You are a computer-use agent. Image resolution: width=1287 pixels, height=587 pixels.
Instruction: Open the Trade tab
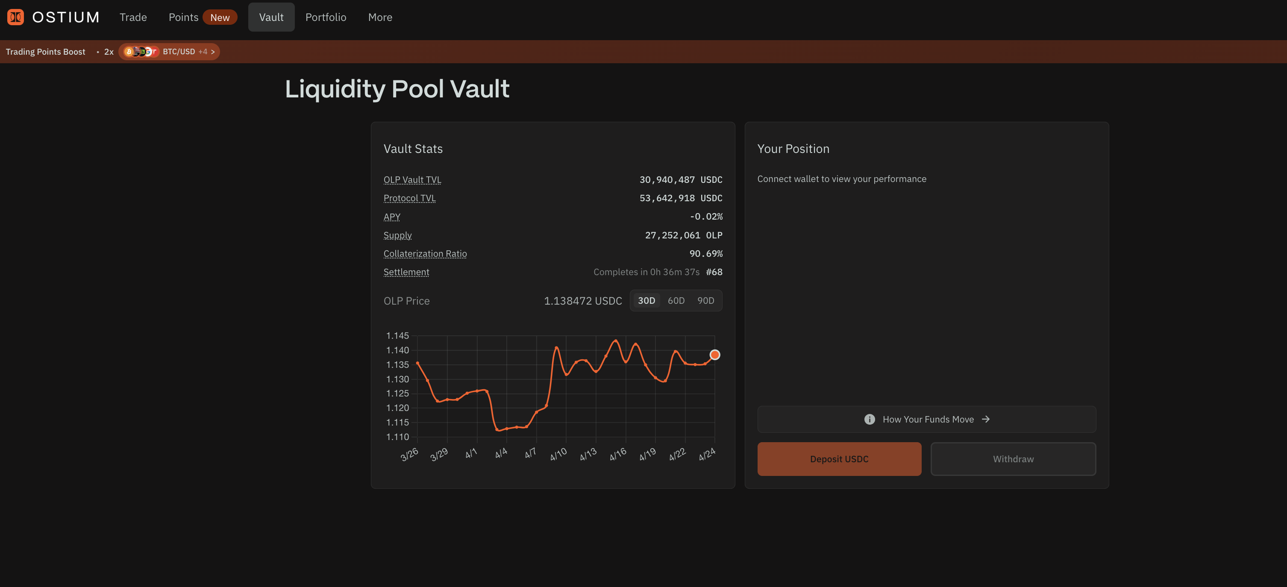pos(133,18)
